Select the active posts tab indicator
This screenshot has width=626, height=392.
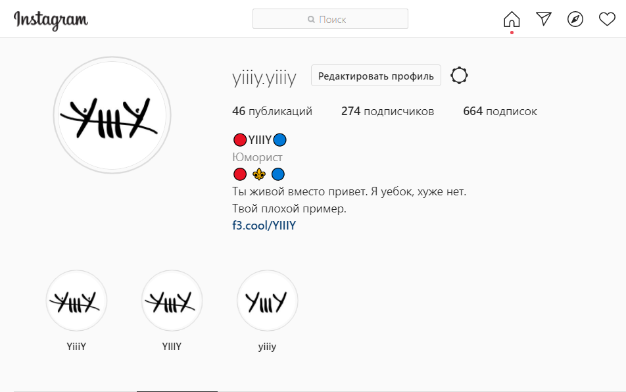[x=177, y=391]
